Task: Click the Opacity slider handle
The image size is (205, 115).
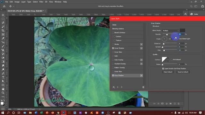Action: coord(167,34)
